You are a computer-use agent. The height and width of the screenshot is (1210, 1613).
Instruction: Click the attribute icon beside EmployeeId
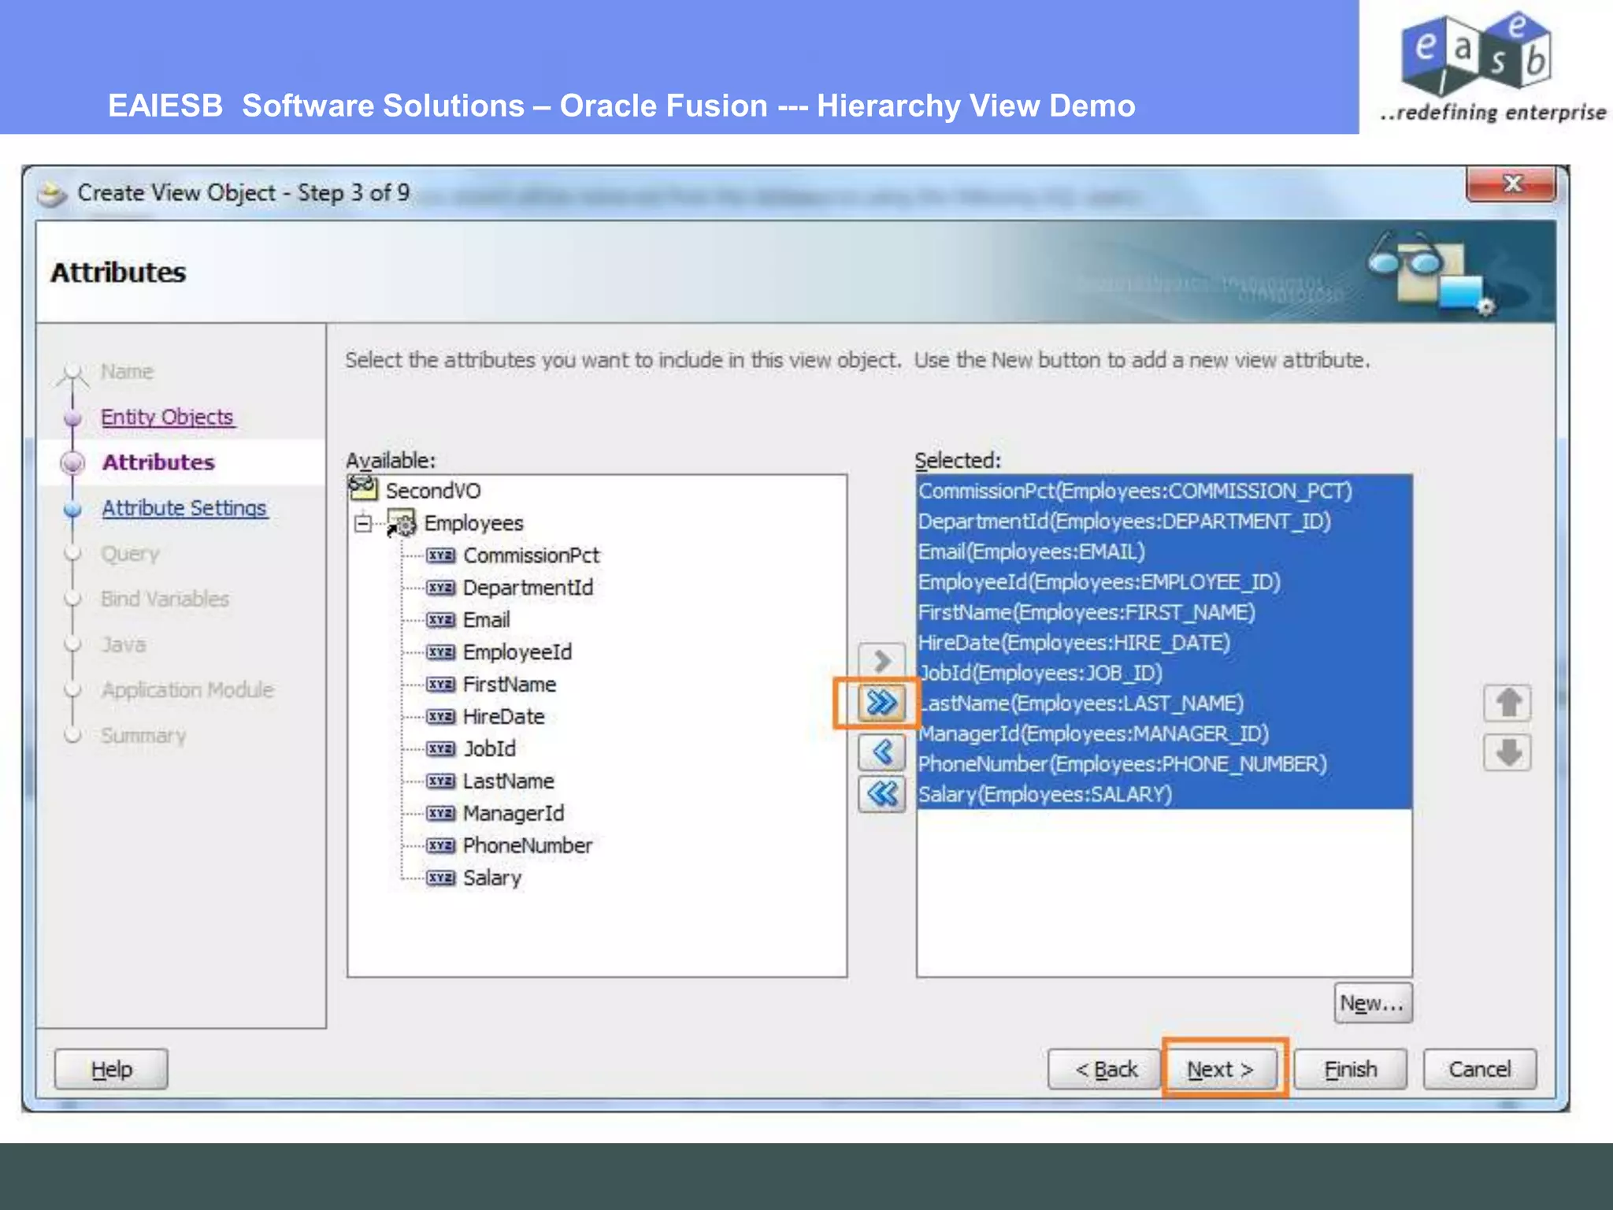pyautogui.click(x=440, y=652)
